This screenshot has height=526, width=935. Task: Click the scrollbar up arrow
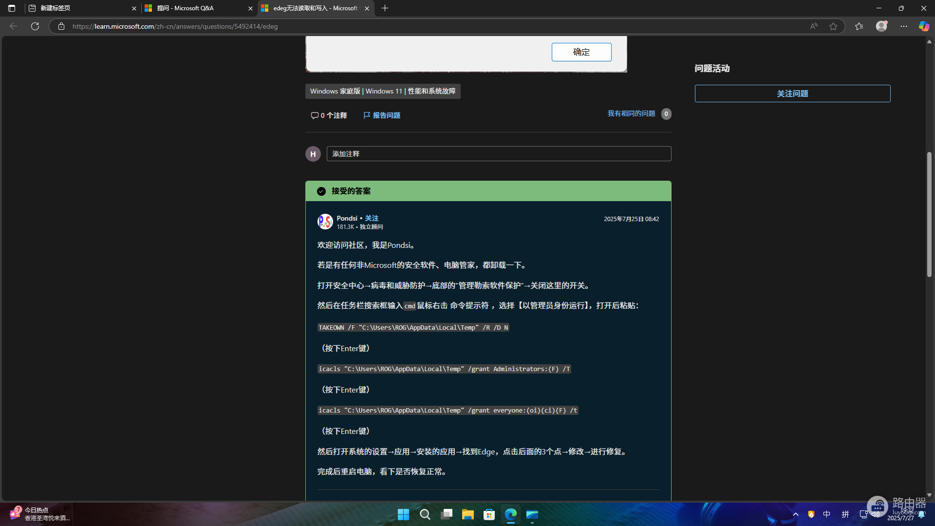tap(929, 42)
